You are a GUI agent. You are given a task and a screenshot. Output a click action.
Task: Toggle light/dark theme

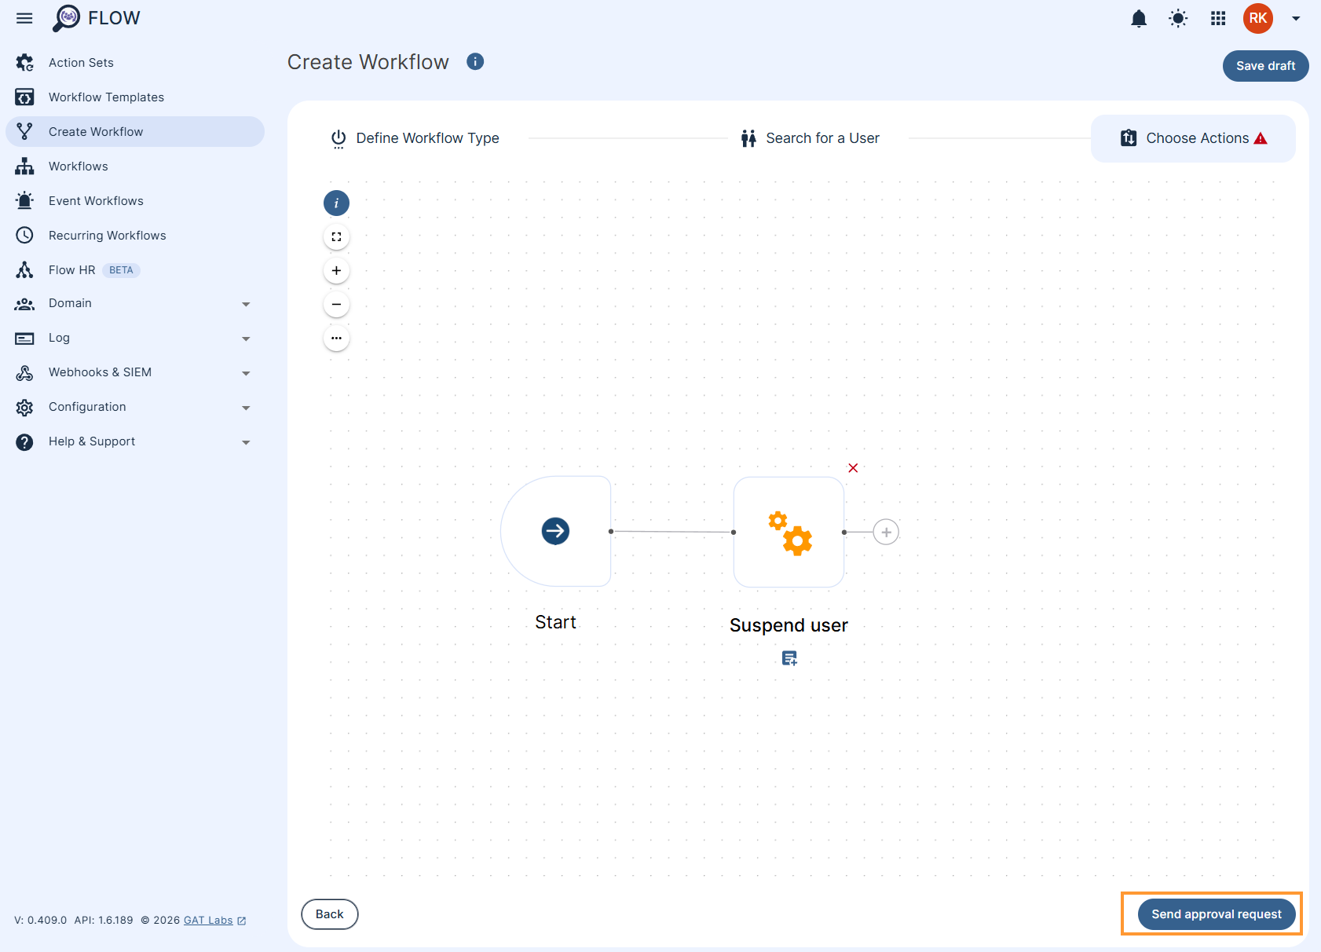(x=1177, y=18)
